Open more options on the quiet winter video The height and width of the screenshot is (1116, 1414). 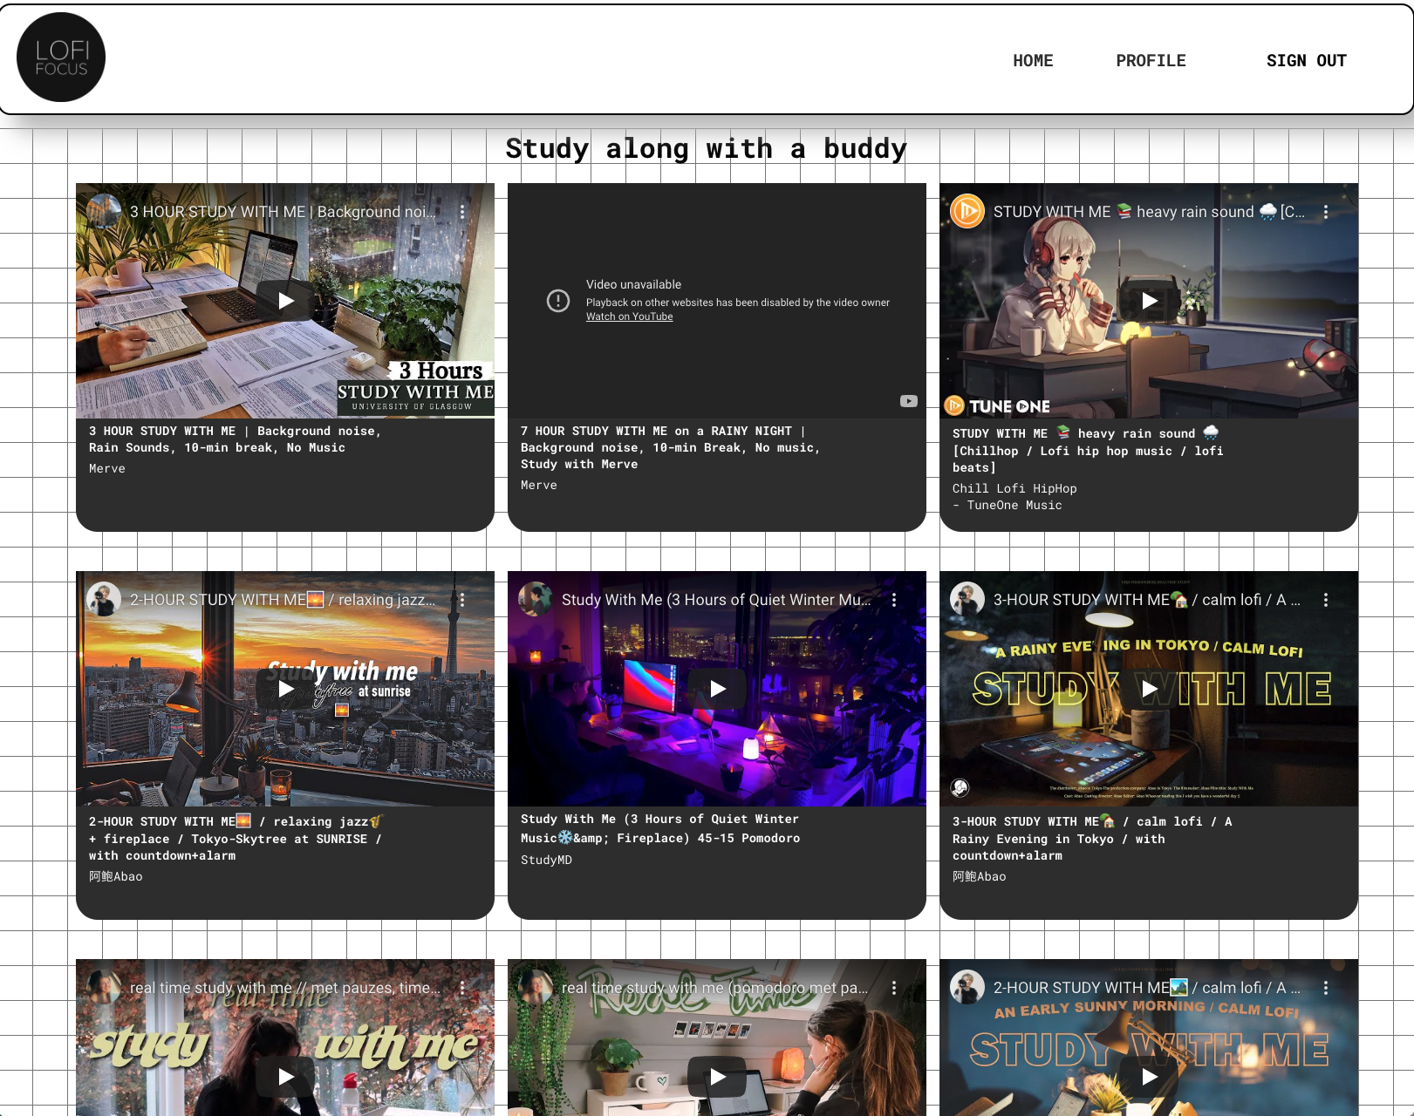coord(894,599)
